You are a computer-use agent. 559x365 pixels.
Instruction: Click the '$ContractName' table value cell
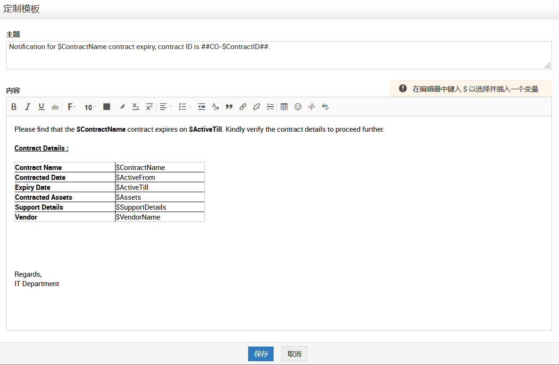click(160, 167)
